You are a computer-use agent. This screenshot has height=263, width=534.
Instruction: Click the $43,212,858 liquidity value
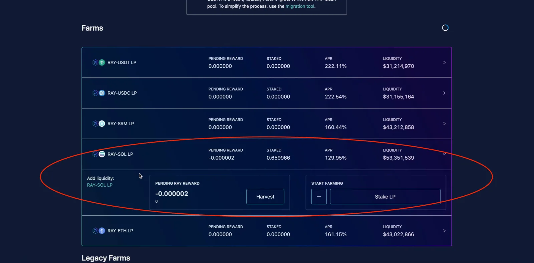coord(398,127)
